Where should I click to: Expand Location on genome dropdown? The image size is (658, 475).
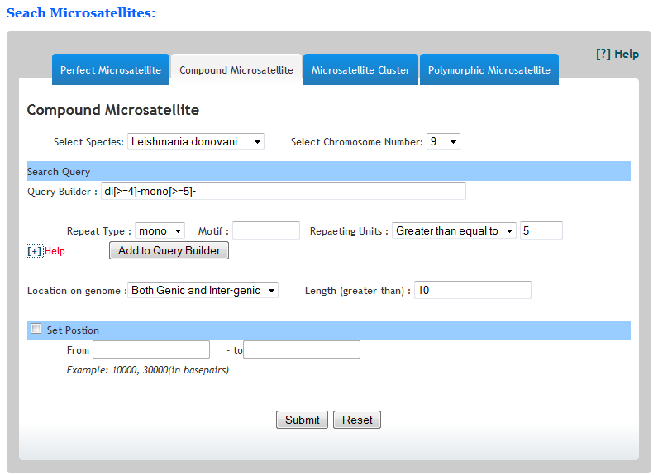(203, 291)
